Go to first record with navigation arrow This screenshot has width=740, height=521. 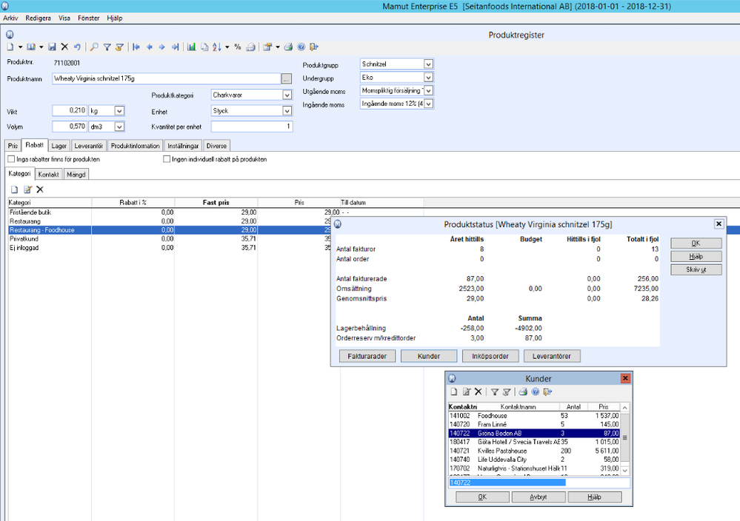pyautogui.click(x=136, y=47)
